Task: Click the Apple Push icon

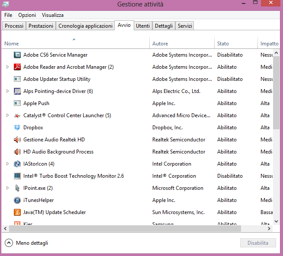Action: point(17,103)
